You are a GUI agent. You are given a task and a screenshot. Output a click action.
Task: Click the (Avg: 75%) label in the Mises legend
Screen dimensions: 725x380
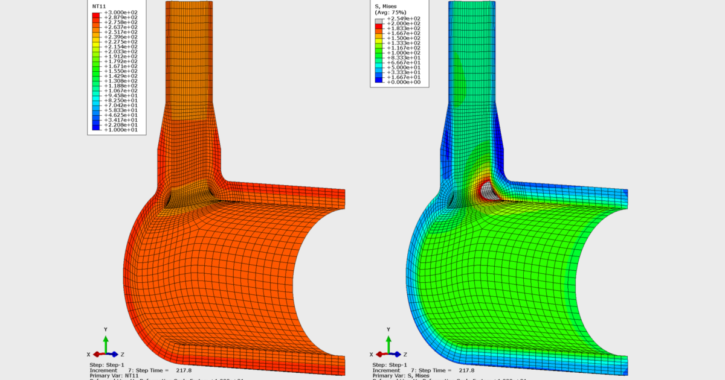pos(390,12)
